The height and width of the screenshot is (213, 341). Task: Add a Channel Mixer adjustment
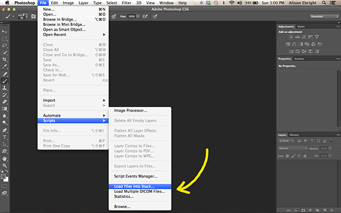click(313, 44)
